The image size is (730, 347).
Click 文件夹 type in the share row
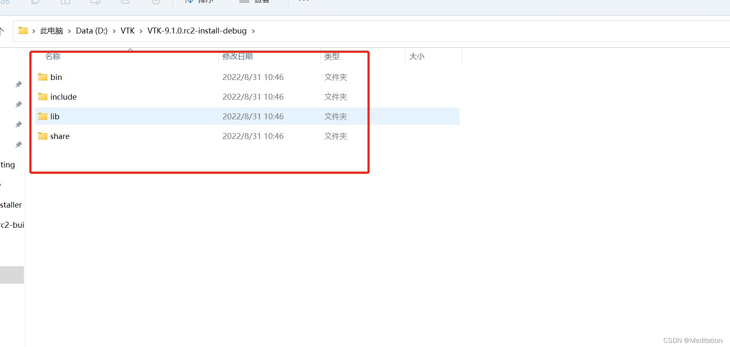tap(336, 136)
